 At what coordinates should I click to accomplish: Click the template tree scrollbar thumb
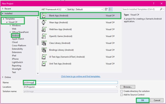(38, 32)
